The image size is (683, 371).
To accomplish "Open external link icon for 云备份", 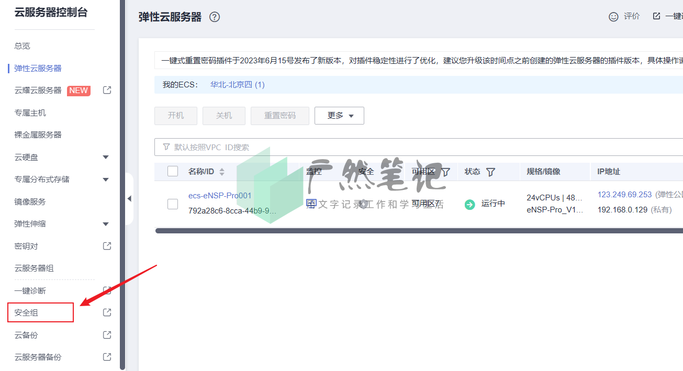I will (x=107, y=335).
